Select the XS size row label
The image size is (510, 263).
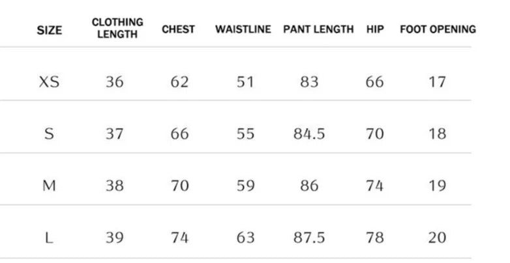[x=49, y=82]
